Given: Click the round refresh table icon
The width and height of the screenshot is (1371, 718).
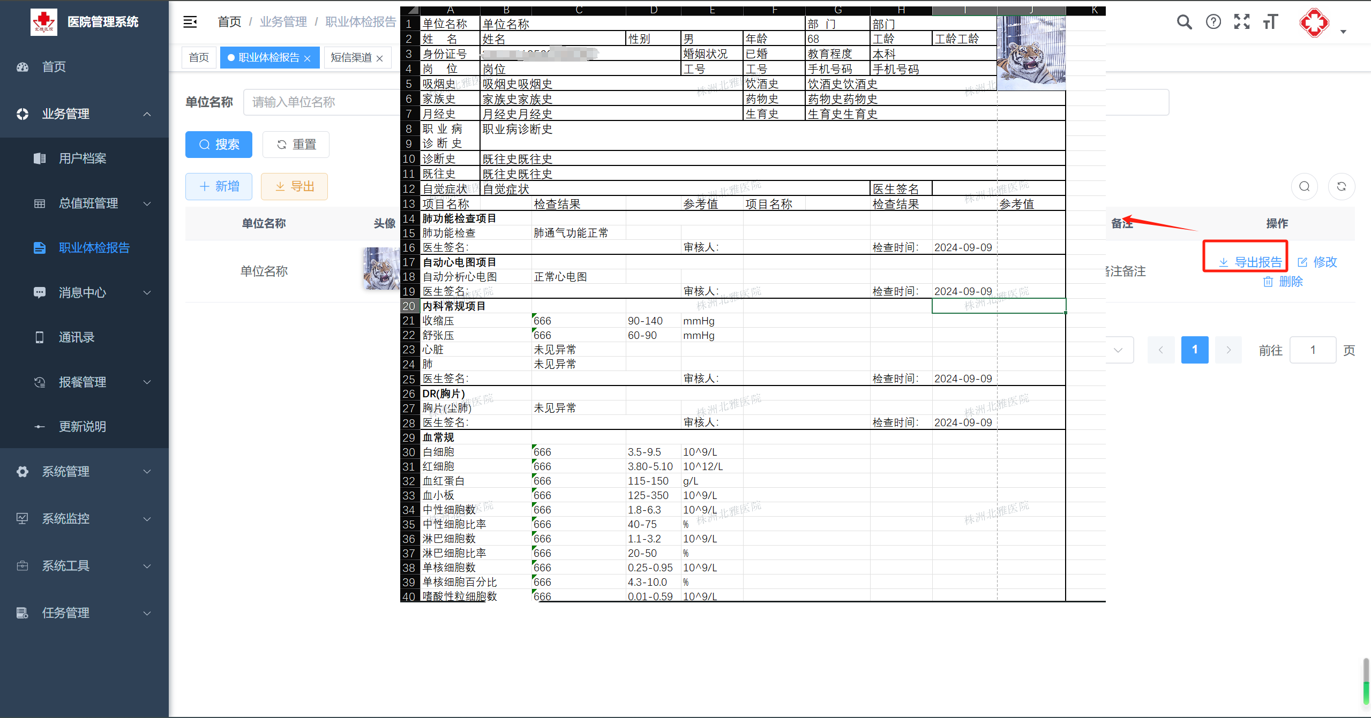Looking at the screenshot, I should (x=1341, y=186).
